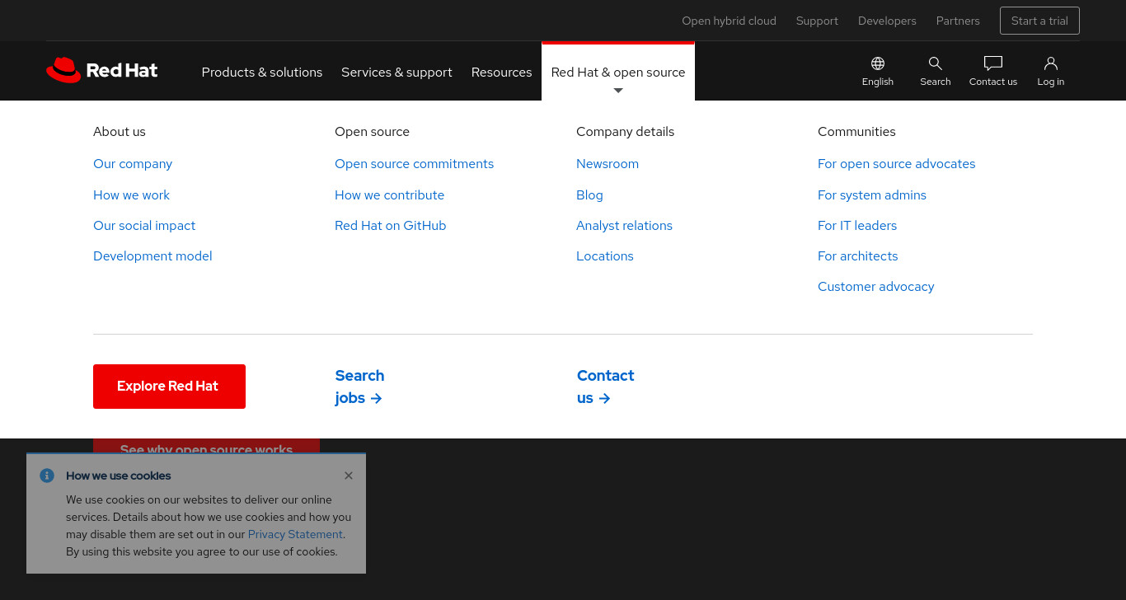
Task: Open the How we work link
Action: [x=131, y=195]
